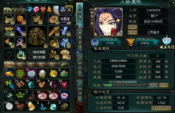Select the golden gourd icon
Image resolution: width=175 pixels, height=113 pixels.
point(50,9)
